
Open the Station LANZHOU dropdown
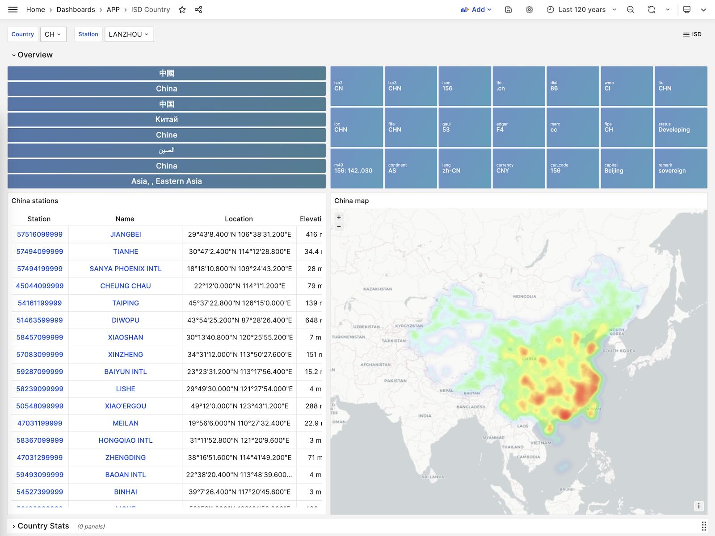[129, 34]
